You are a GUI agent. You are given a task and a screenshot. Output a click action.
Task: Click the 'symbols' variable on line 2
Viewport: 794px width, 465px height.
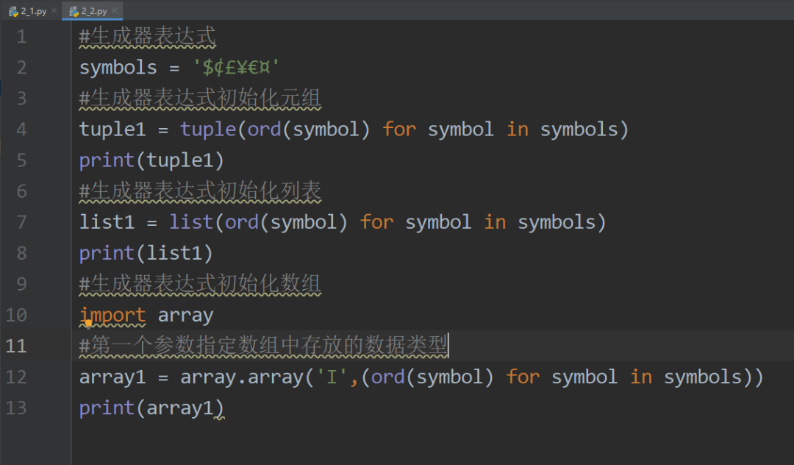click(x=118, y=68)
